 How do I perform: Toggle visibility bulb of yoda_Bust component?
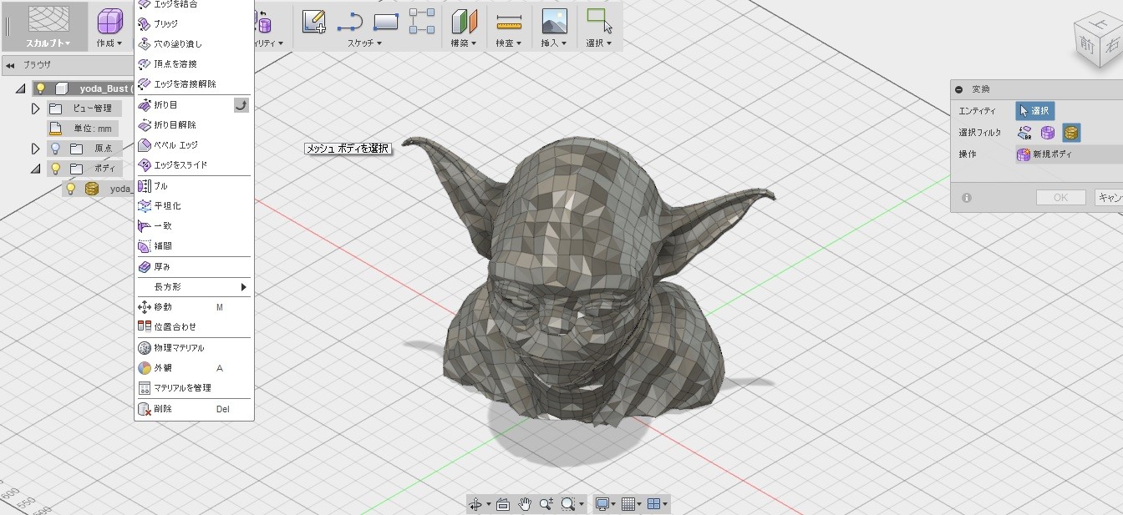(39, 88)
